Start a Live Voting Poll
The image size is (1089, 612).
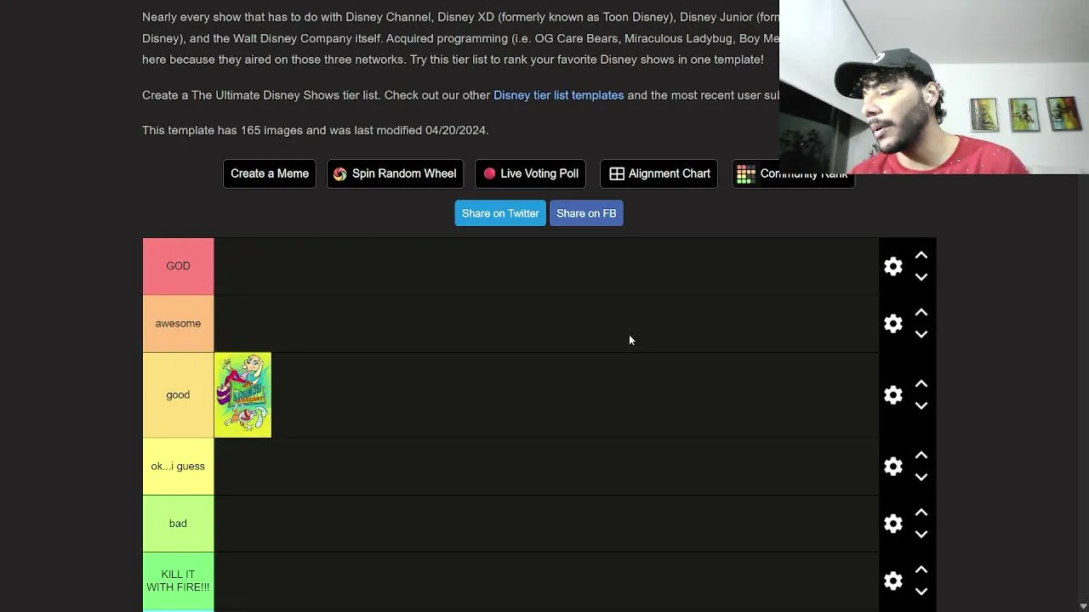coord(530,173)
